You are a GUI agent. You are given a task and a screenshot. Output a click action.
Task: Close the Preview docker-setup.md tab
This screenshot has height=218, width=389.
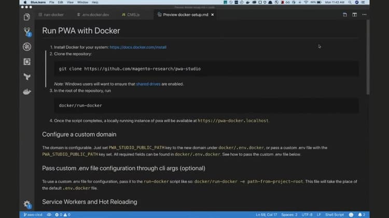(x=213, y=15)
